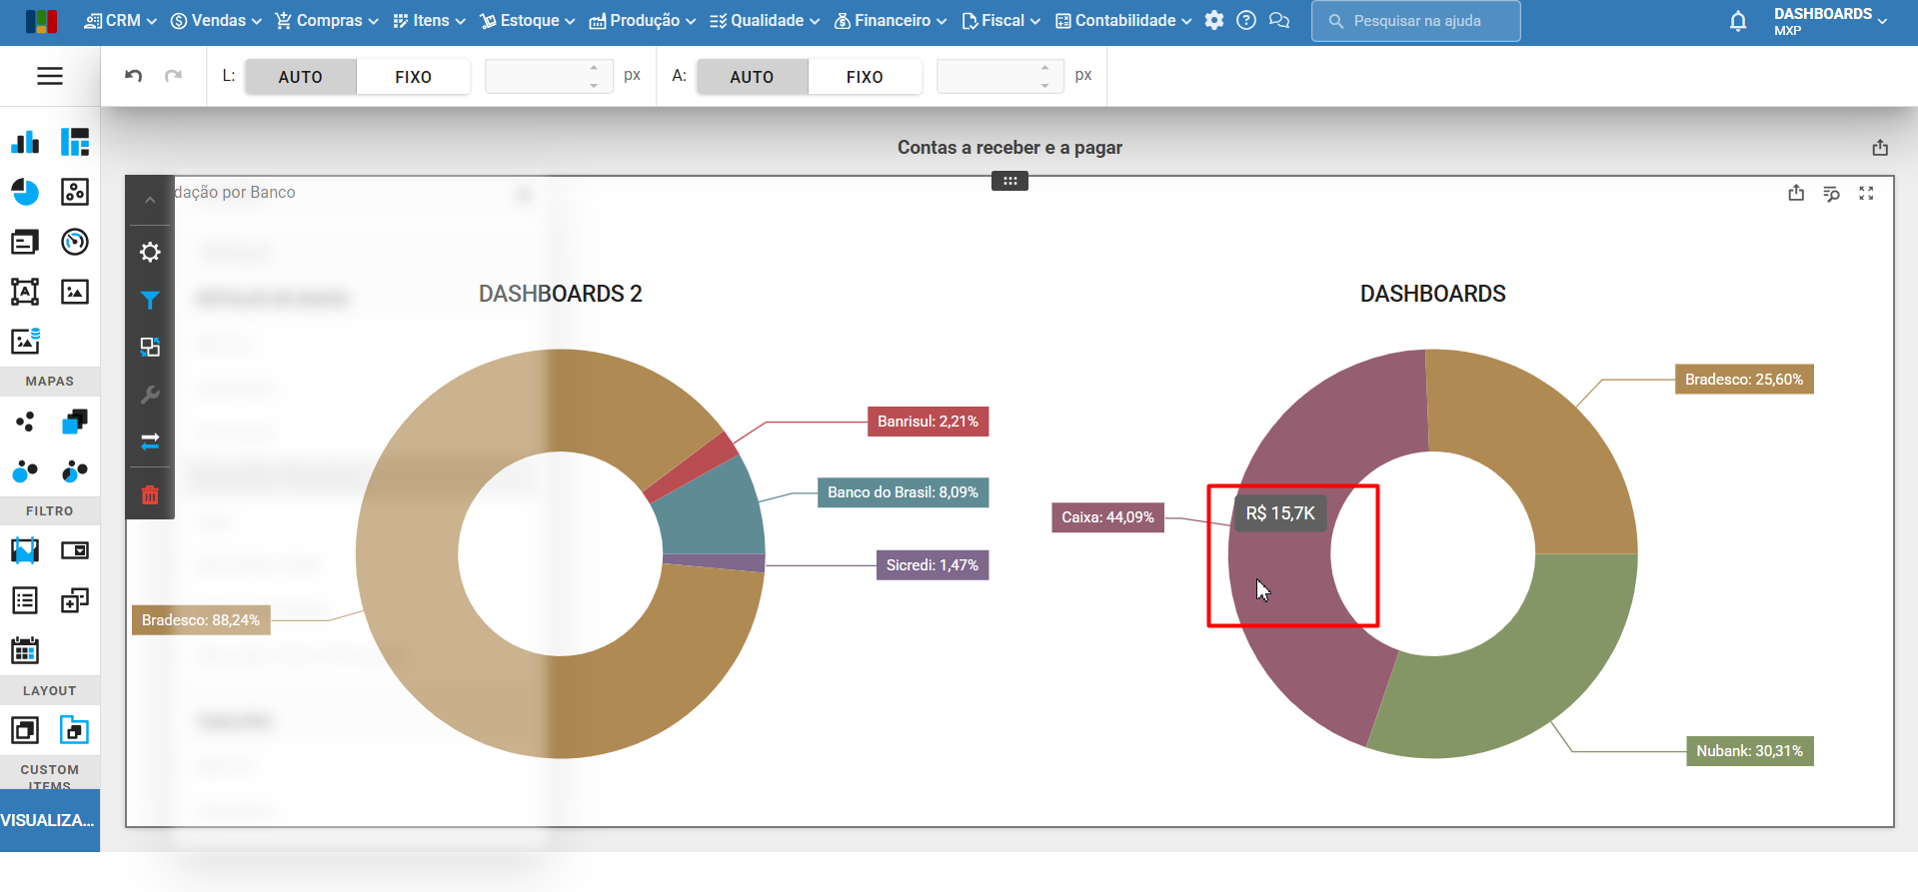The image size is (1918, 892).
Task: Click the VISUALIZA... button
Action: tap(49, 820)
